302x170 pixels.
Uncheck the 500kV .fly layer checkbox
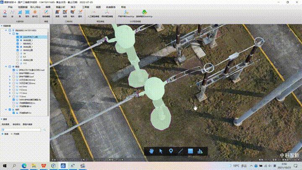click(x=14, y=100)
